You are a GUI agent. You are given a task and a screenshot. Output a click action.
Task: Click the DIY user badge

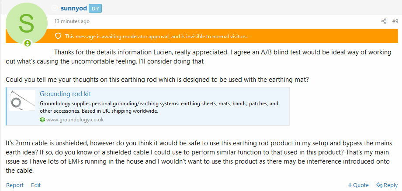95,8
